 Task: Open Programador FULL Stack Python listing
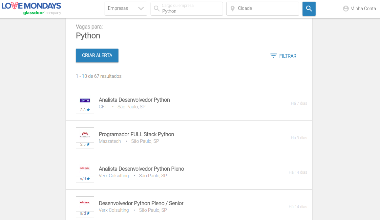(x=136, y=134)
